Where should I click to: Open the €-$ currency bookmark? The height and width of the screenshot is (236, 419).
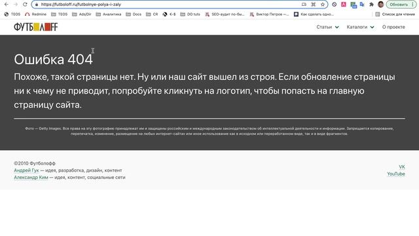[x=169, y=14]
